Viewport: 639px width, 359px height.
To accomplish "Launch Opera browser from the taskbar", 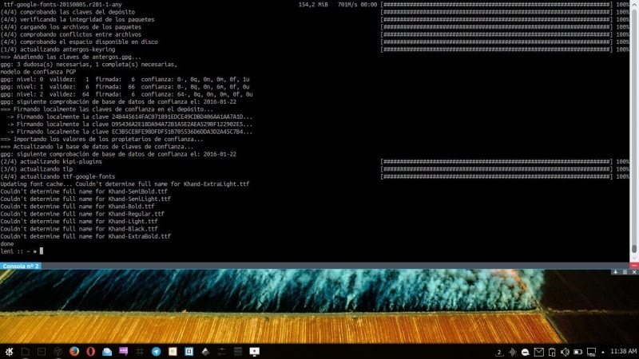I will (91, 352).
